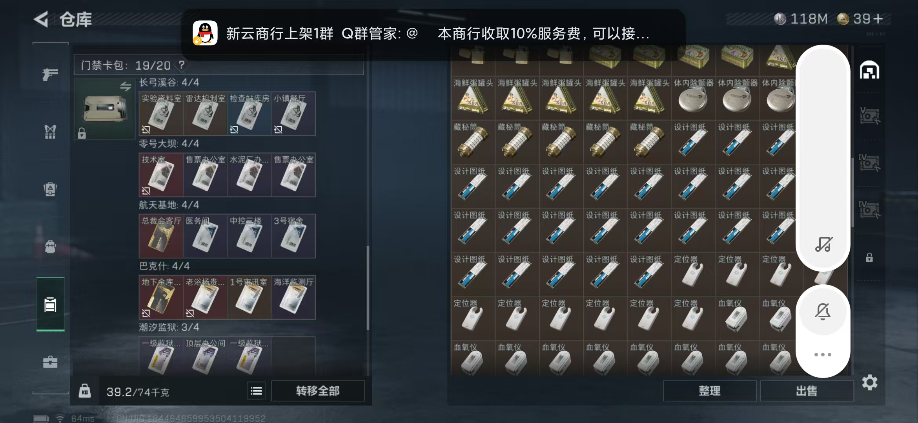Click the warehouse grid scrollbar
The width and height of the screenshot is (918, 423).
point(852,192)
